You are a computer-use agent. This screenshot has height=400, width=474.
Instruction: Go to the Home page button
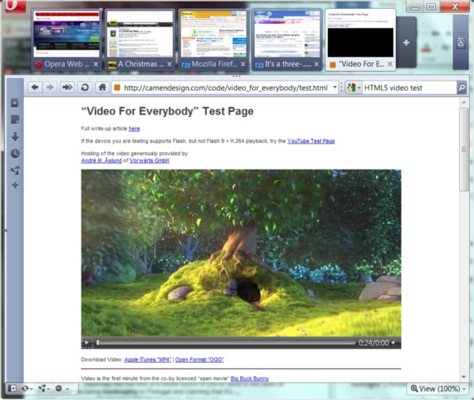pyautogui.click(x=103, y=88)
